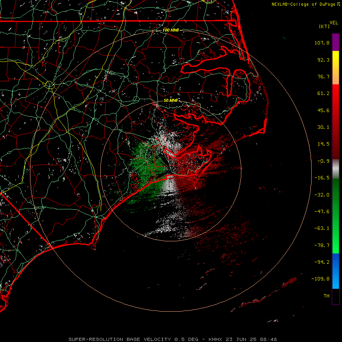Screen dimensions: 342x342
Task: Click the 100 NMI range ring label
Action: pos(171,30)
